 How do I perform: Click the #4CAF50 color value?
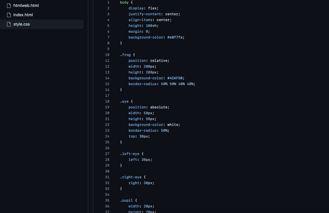pos(175,78)
